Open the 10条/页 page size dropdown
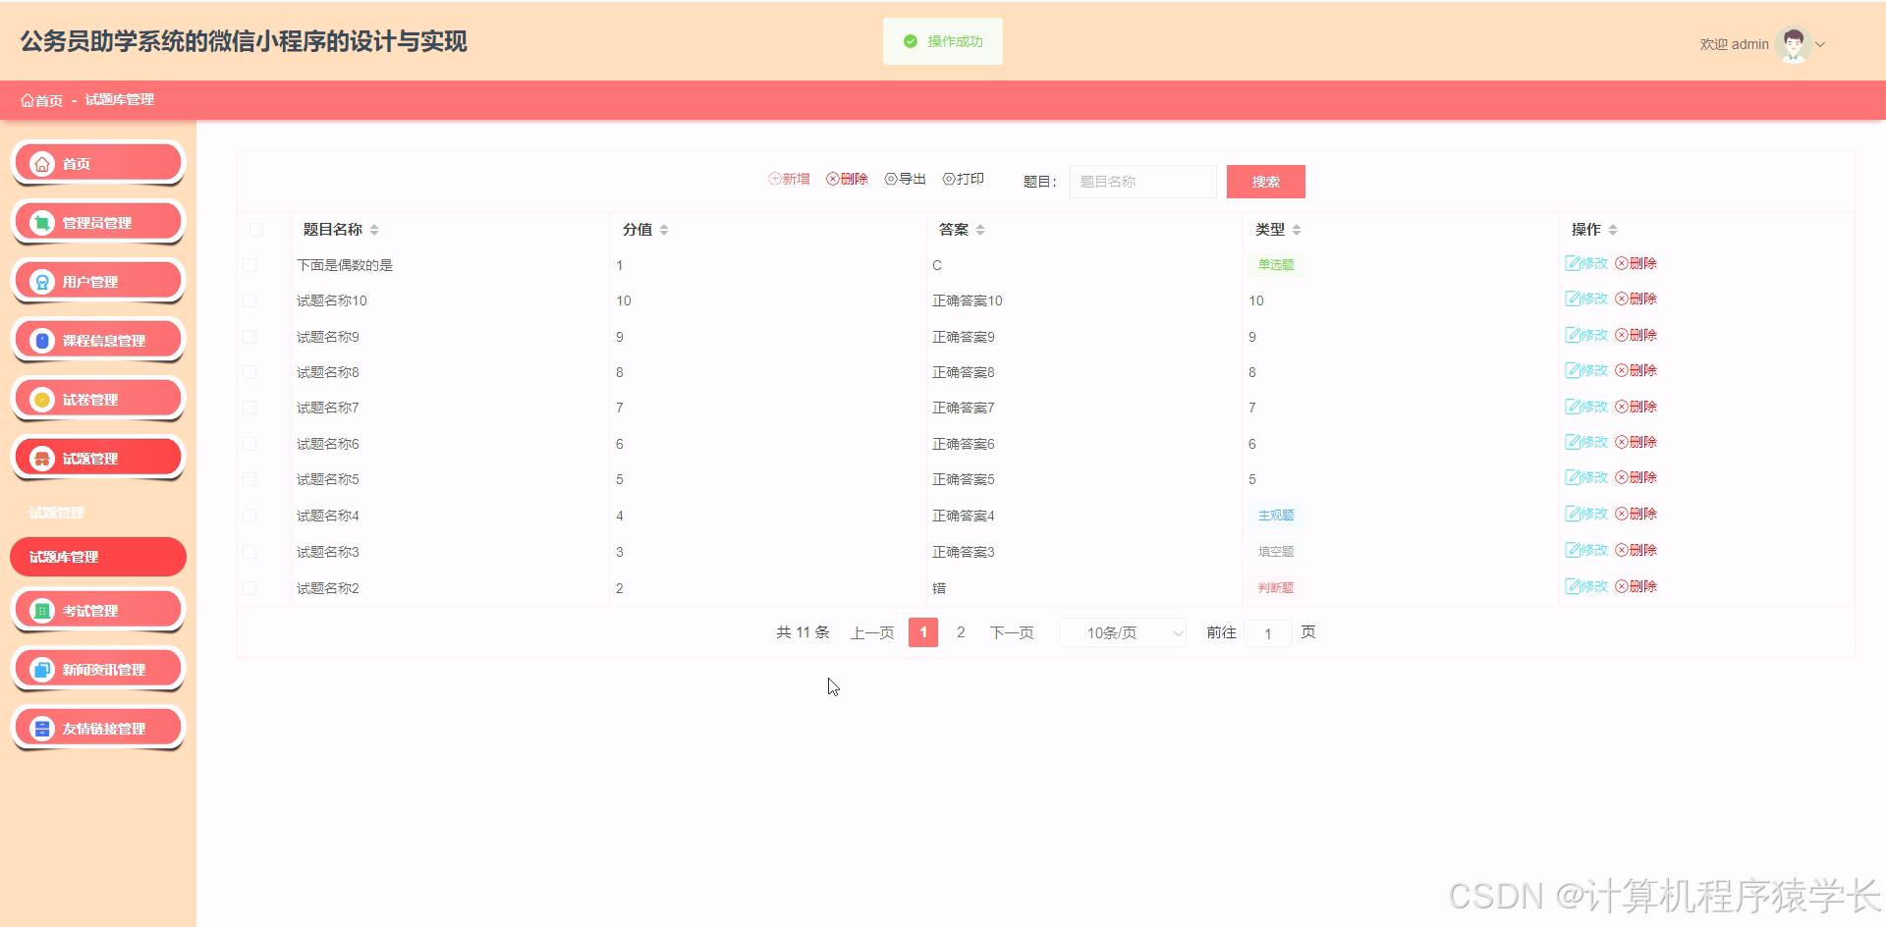The width and height of the screenshot is (1886, 927). tap(1122, 632)
